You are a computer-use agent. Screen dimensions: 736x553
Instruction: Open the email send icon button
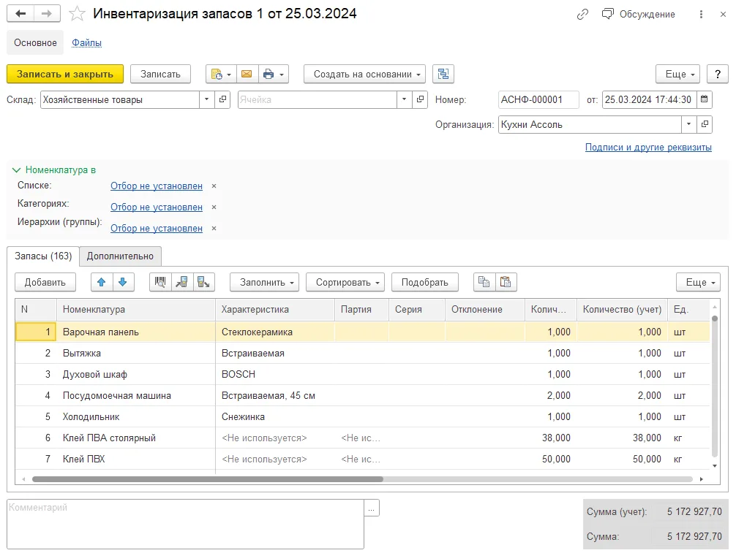click(247, 74)
